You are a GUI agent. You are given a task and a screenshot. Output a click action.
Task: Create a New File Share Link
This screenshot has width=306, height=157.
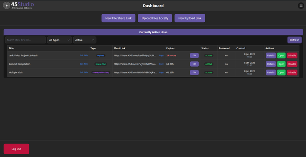click(x=118, y=18)
